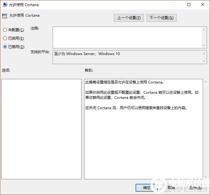Go to 下一个设置(N) next setting

point(162,18)
